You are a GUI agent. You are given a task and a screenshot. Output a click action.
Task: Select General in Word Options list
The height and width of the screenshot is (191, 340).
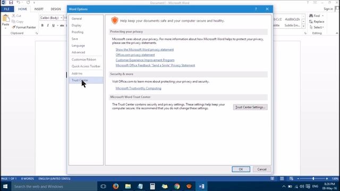(86, 19)
